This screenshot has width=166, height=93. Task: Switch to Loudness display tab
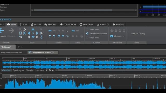coord(40,70)
